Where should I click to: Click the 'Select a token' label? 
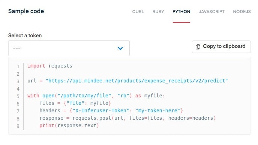tap(25, 36)
